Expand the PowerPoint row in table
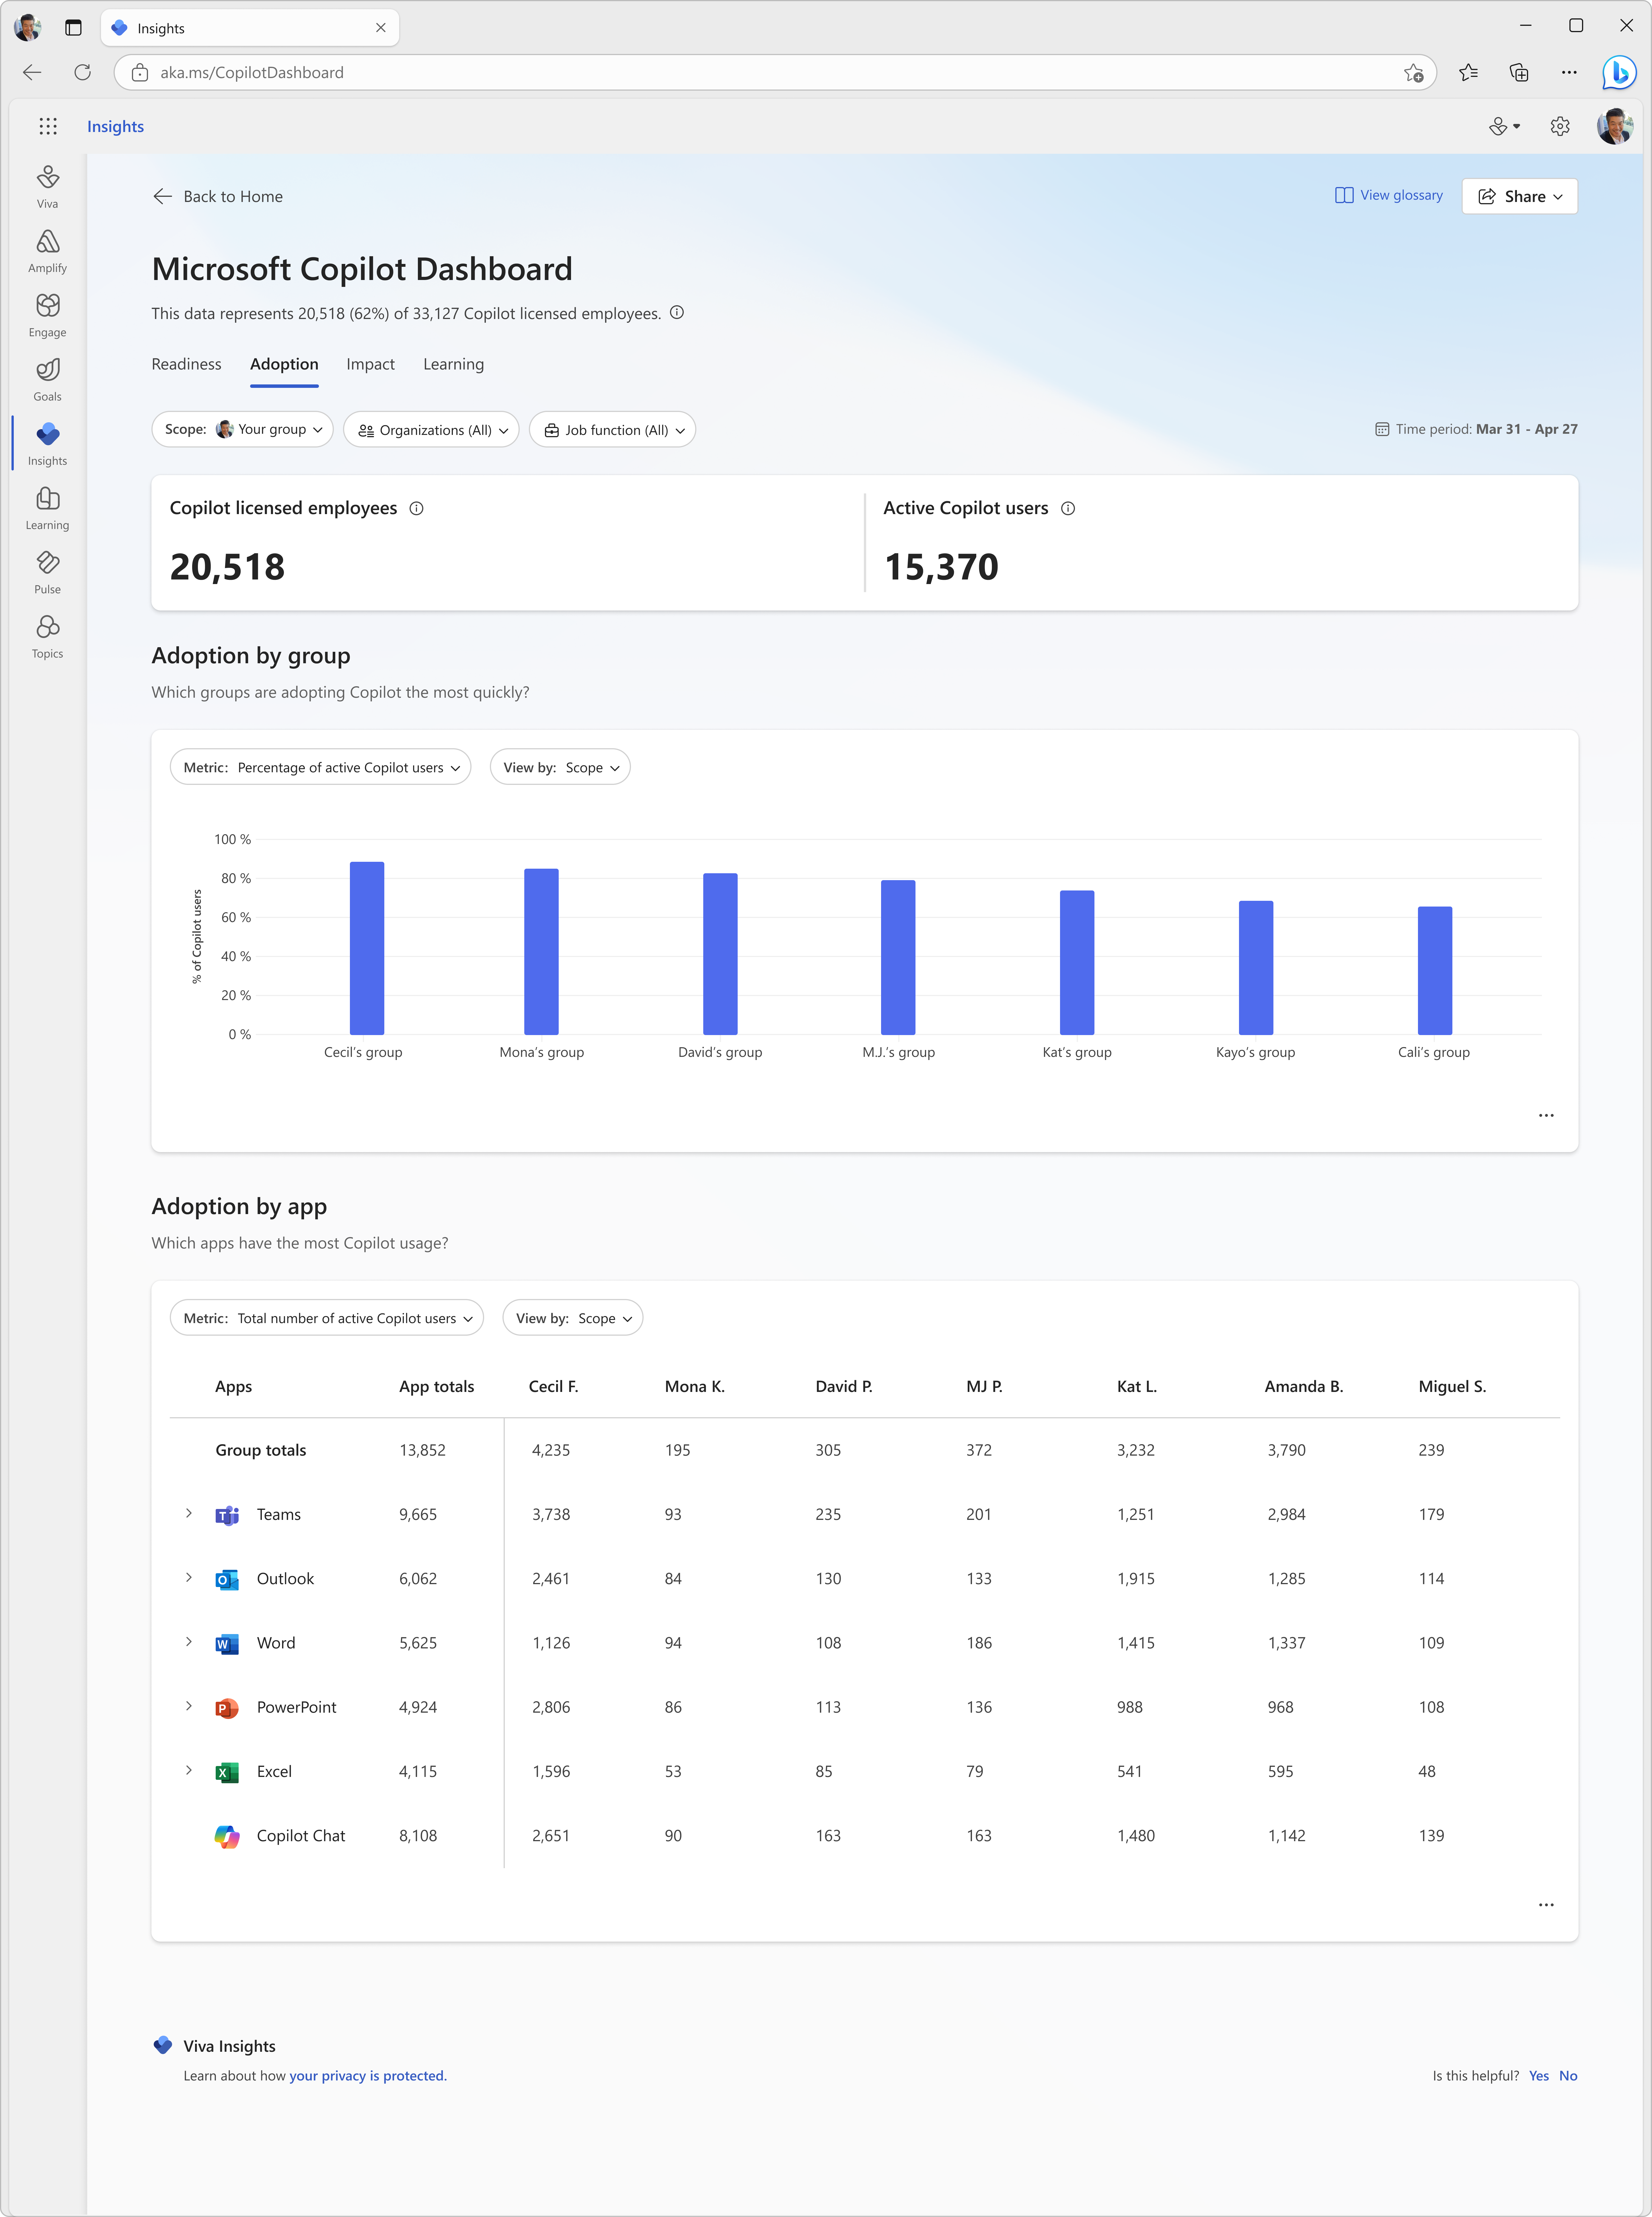 click(x=189, y=1706)
